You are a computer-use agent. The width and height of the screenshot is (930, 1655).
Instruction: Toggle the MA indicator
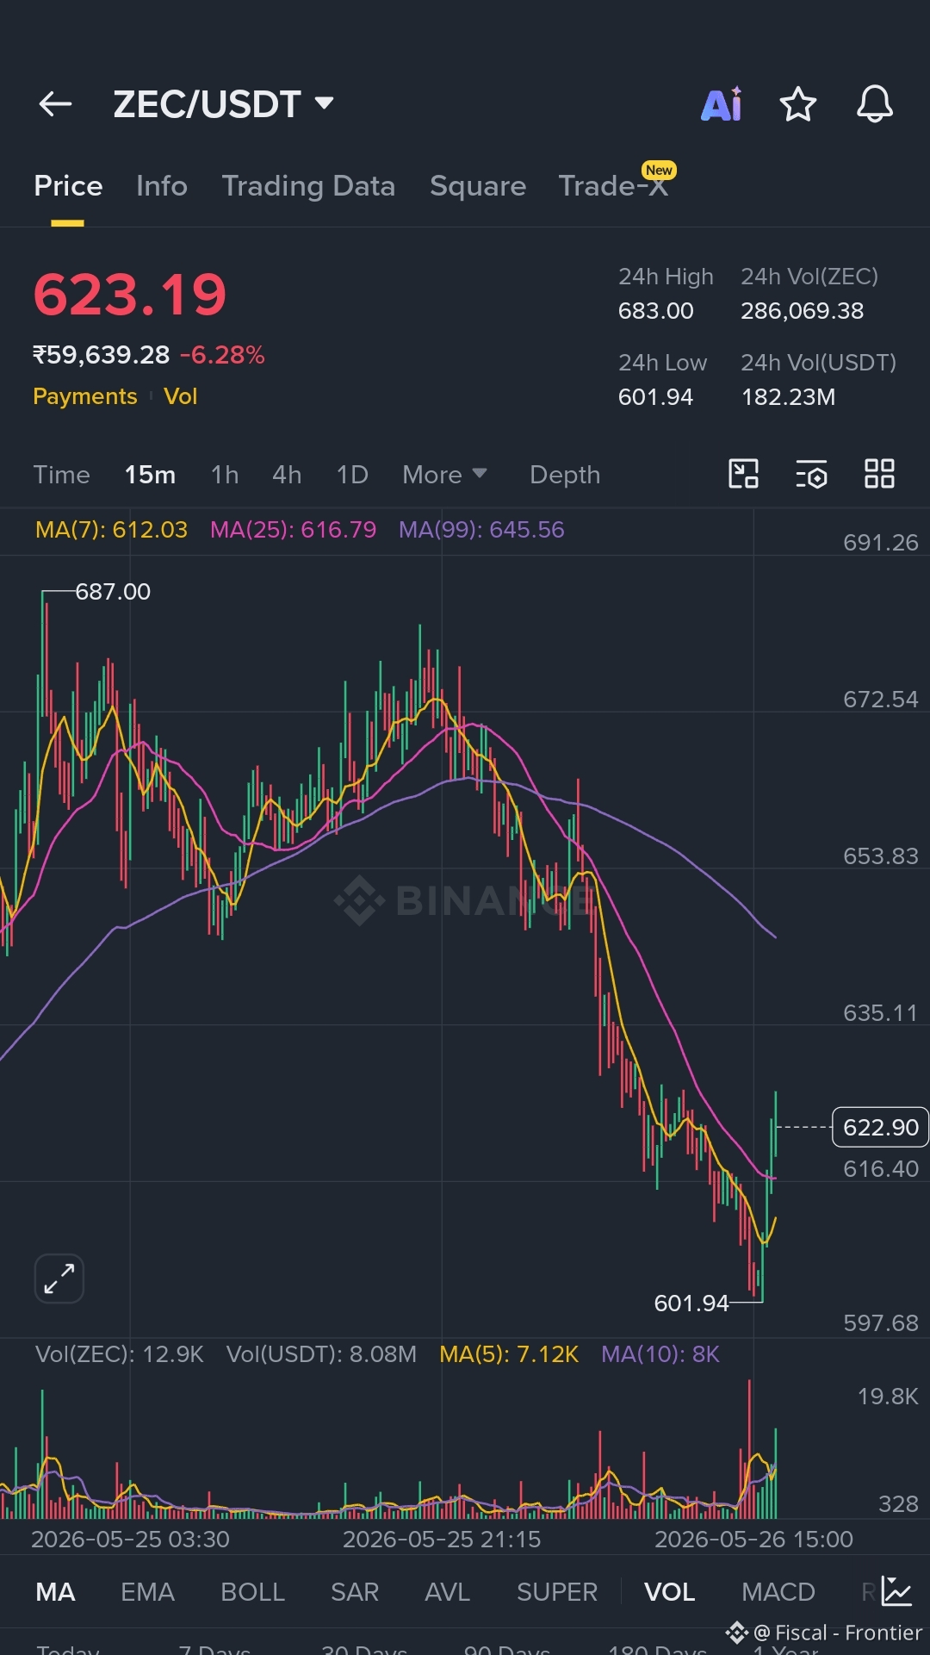[55, 1591]
